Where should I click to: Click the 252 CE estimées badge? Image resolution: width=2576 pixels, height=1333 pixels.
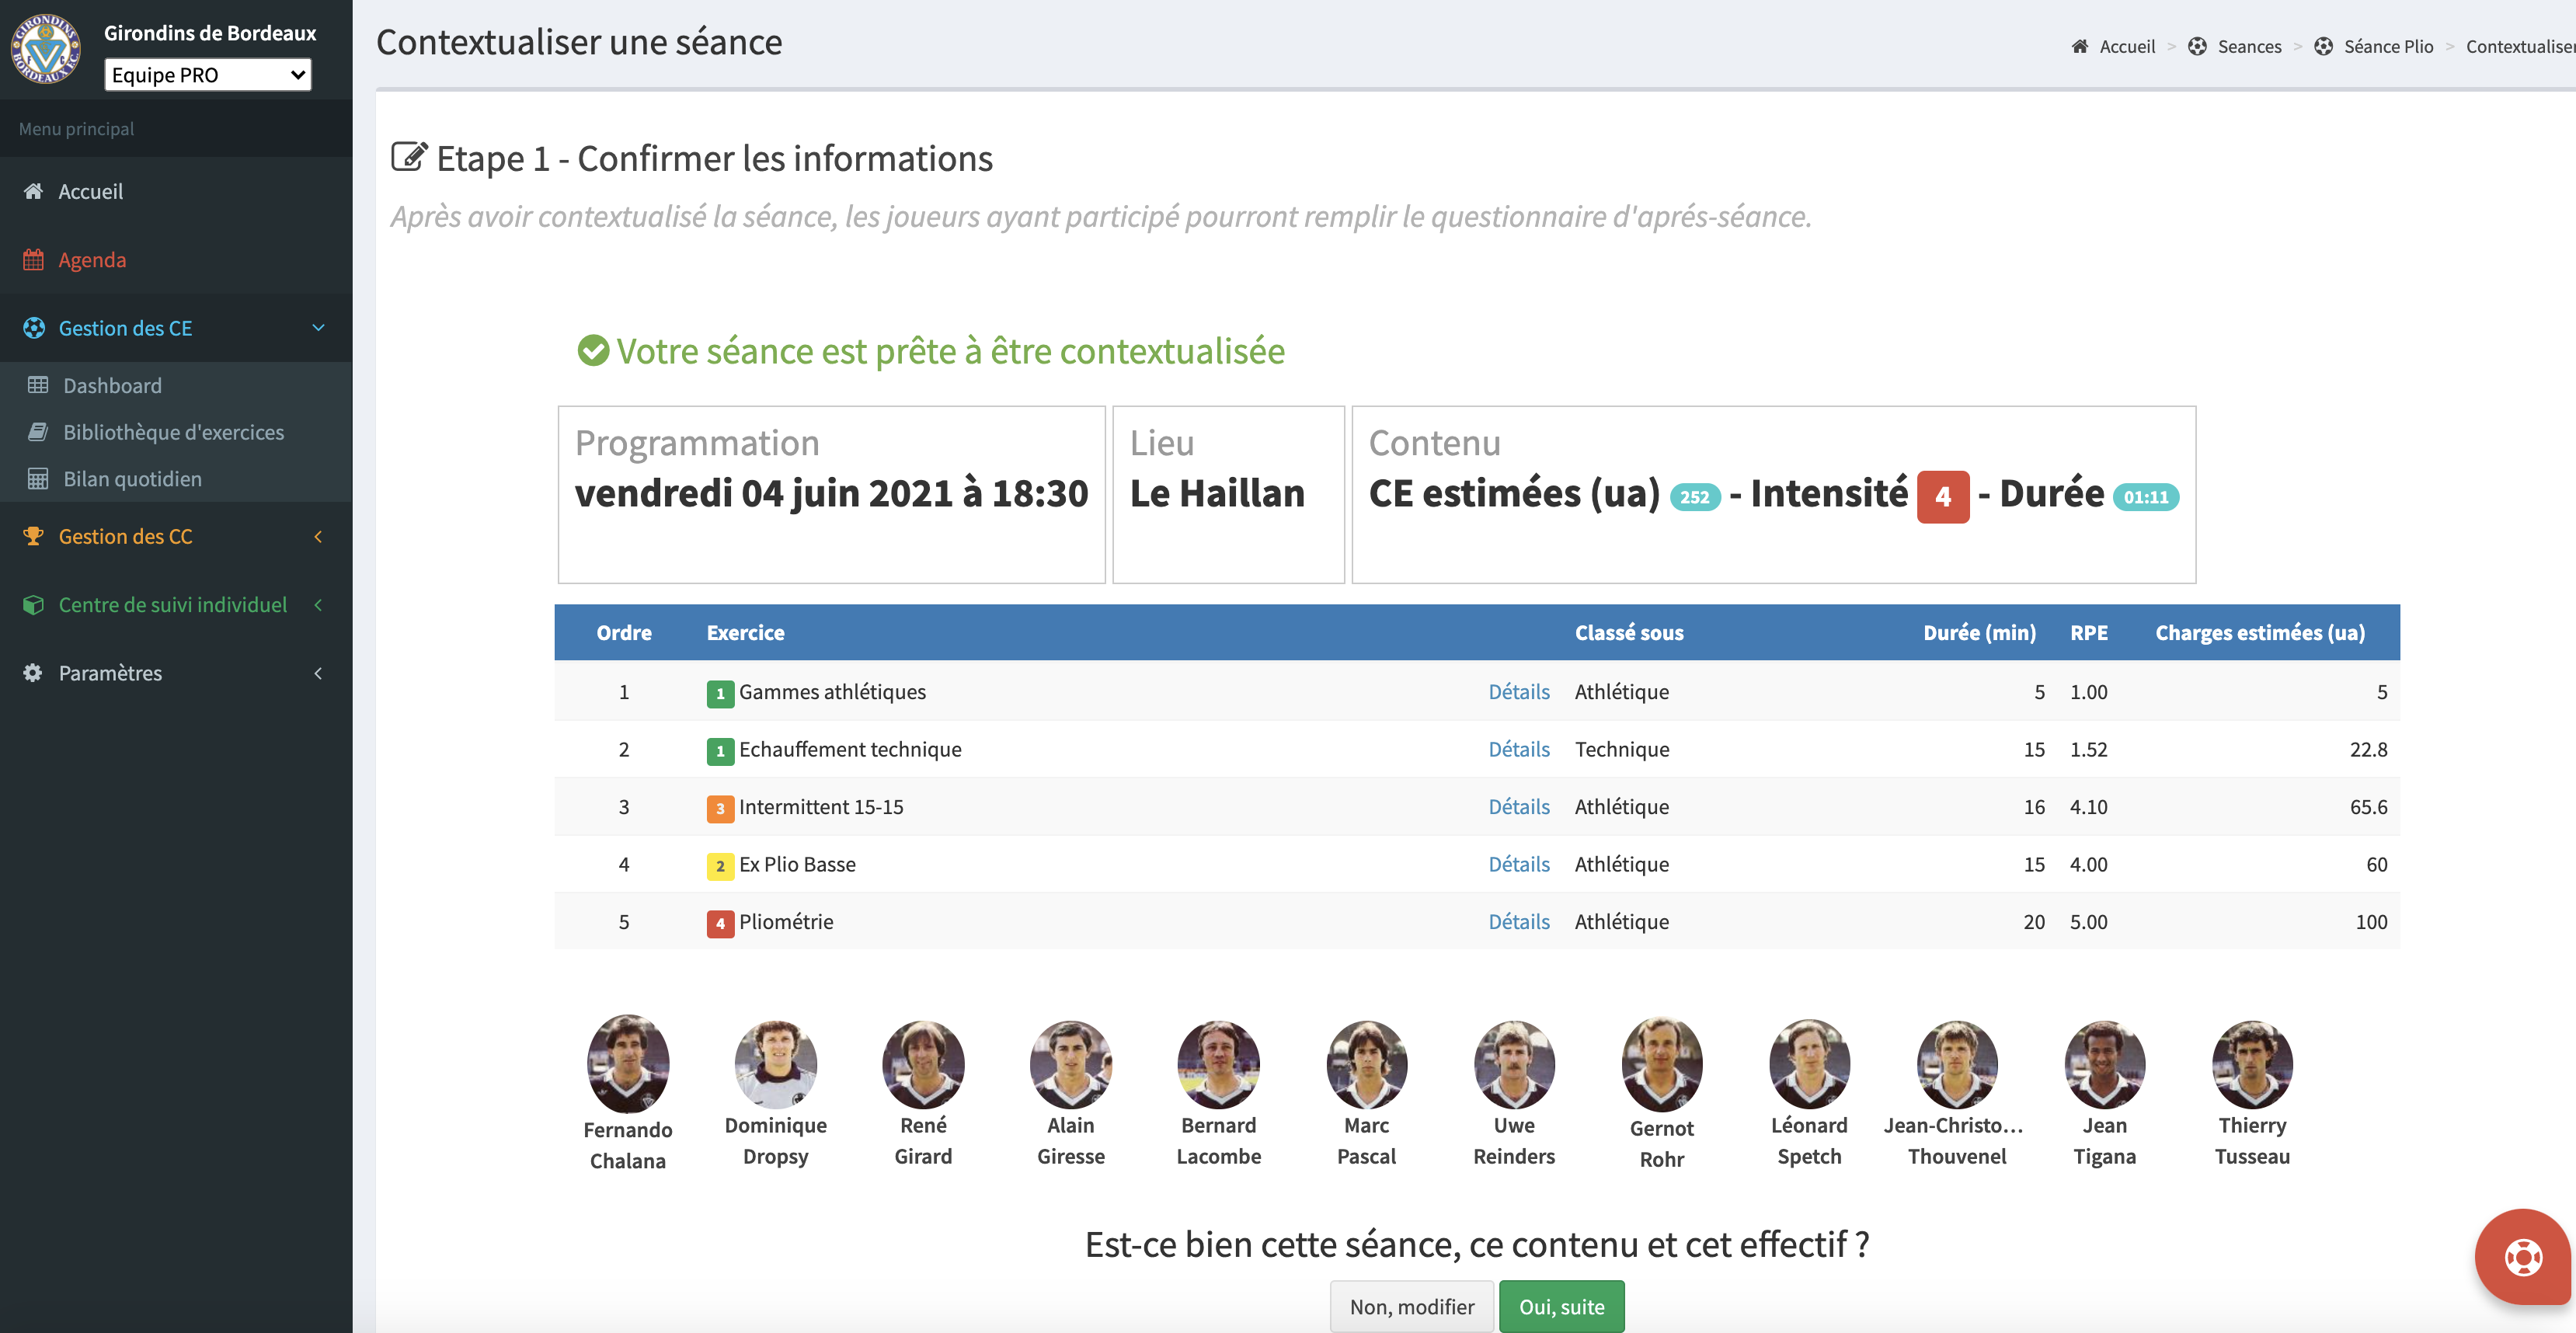[1695, 497]
